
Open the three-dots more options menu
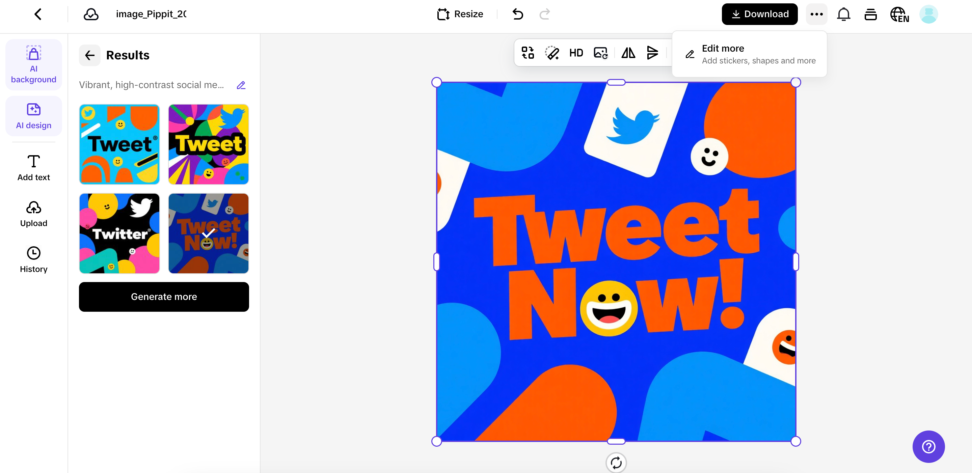tap(816, 14)
